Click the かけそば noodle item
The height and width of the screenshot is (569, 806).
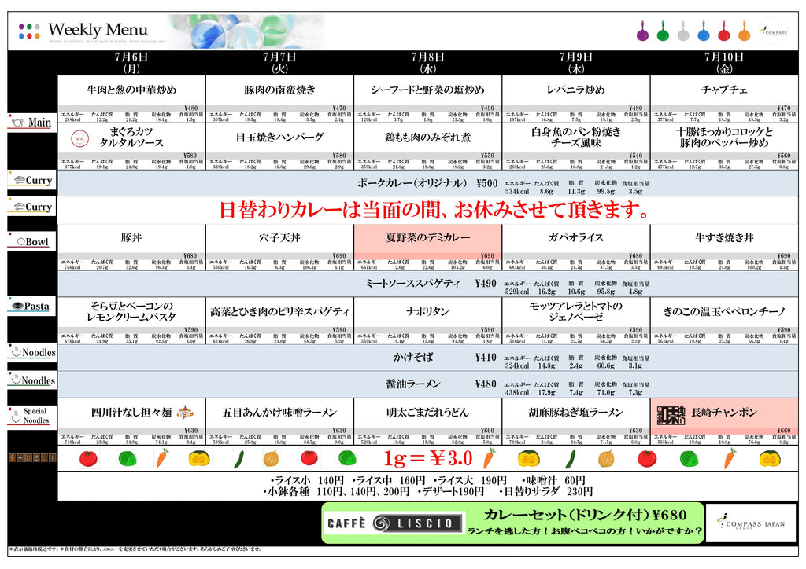click(412, 358)
